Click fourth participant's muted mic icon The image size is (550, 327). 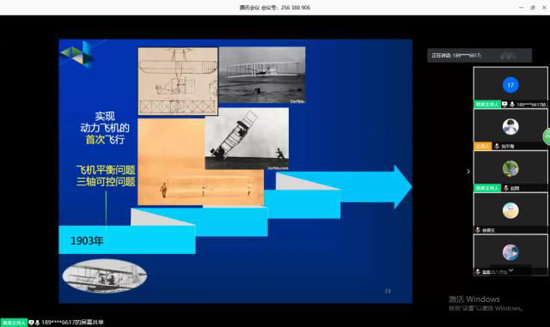coord(478,230)
